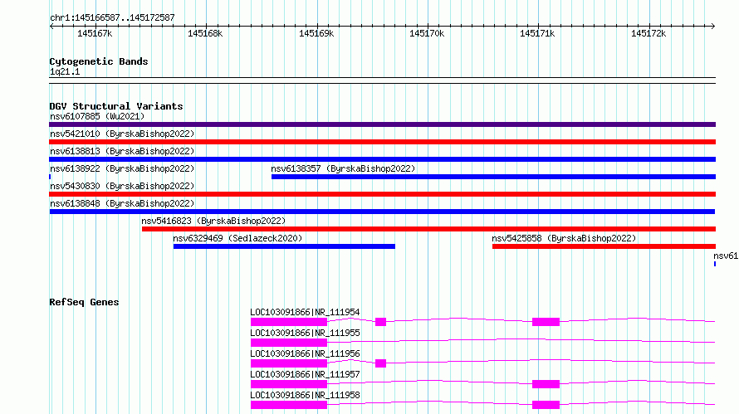Open the LOC103091866|NR_111954 transcript label
This screenshot has height=414, width=739.
305,312
